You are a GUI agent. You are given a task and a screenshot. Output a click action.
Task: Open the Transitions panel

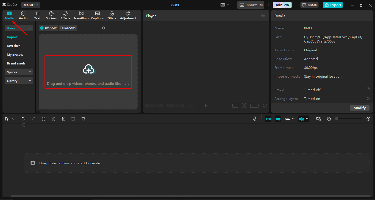click(81, 15)
